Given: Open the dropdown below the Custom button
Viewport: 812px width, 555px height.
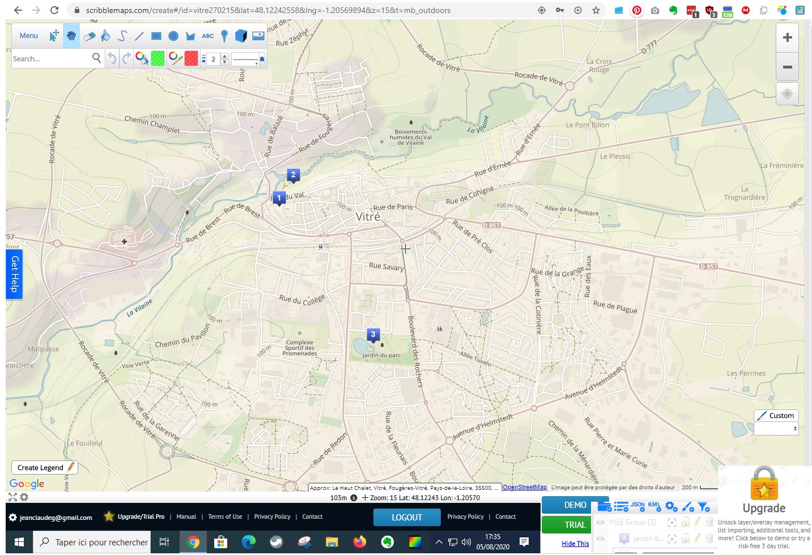Looking at the screenshot, I should (776, 429).
